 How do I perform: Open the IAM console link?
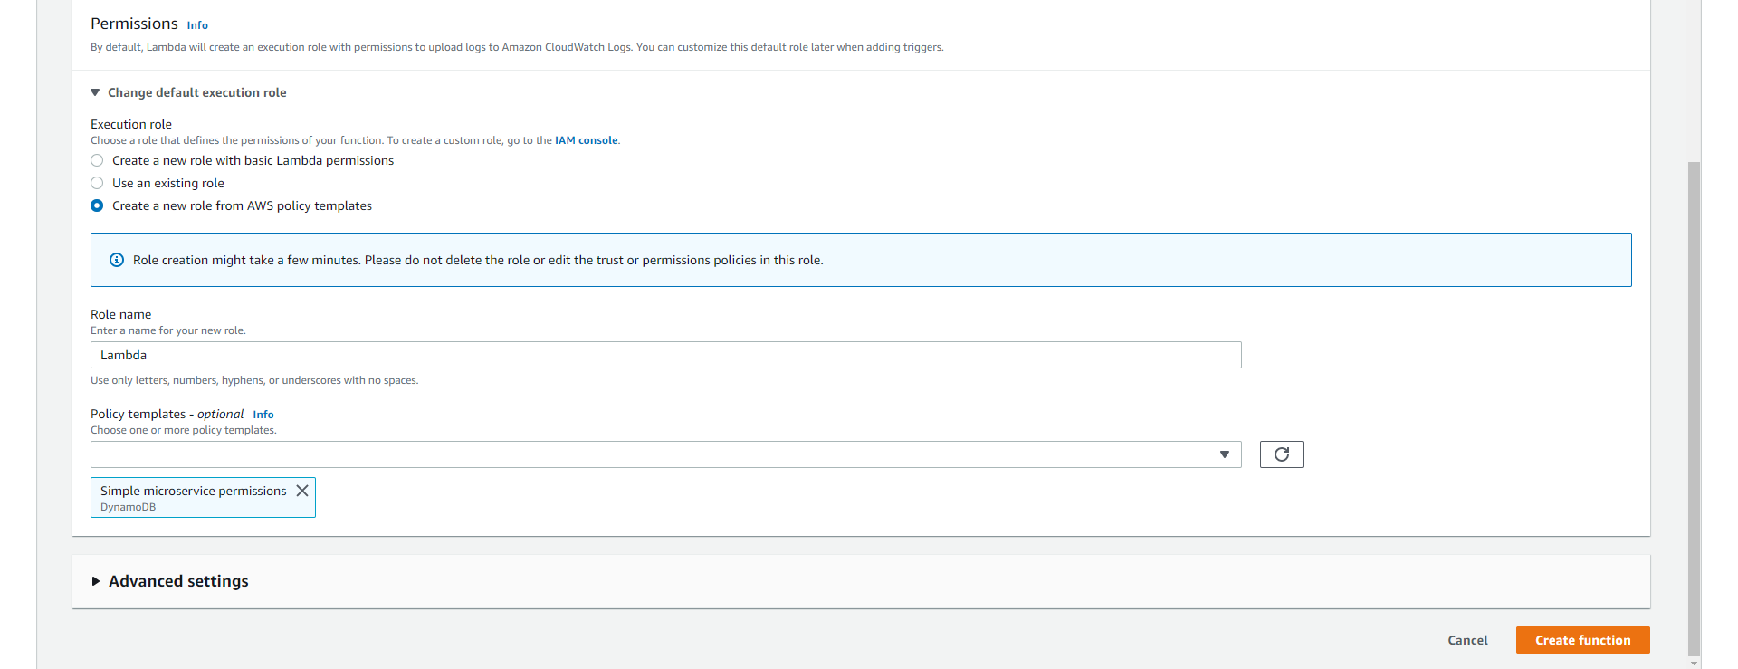587,140
